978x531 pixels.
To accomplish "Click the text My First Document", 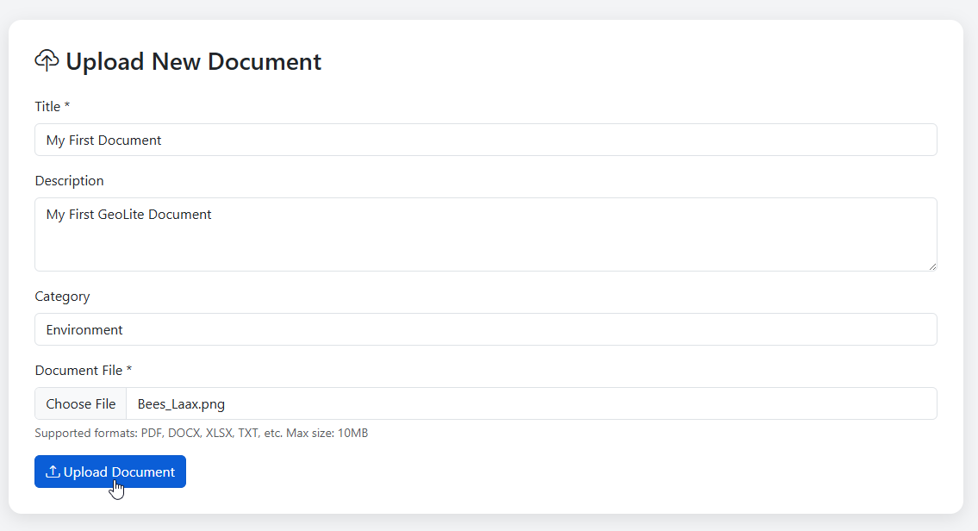I will 103,140.
